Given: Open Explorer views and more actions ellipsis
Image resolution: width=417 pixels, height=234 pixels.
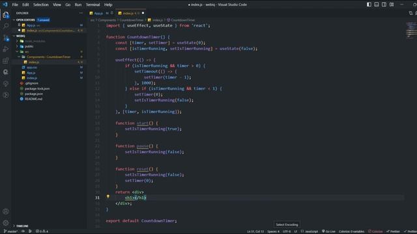Looking at the screenshot, I should pos(81,13).
